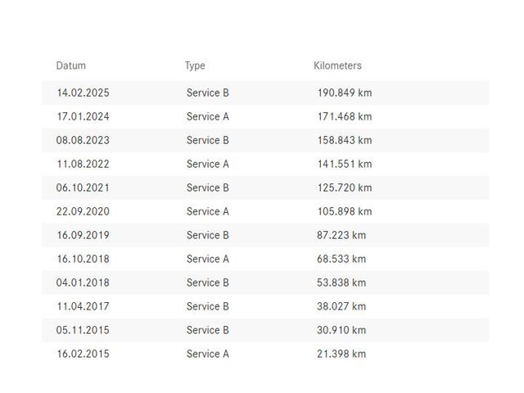Click the 105.898 km mileage value
Image resolution: width=524 pixels, height=393 pixels.
tap(345, 211)
